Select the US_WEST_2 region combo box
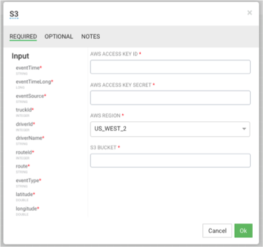 170,129
